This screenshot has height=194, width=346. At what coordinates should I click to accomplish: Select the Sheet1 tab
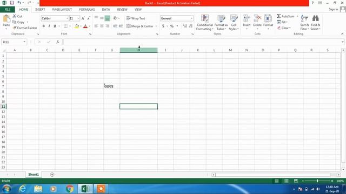(34, 175)
